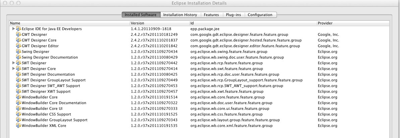Click the SWT Designer XWT Support icon
This screenshot has height=138, width=400.
pos(18,91)
